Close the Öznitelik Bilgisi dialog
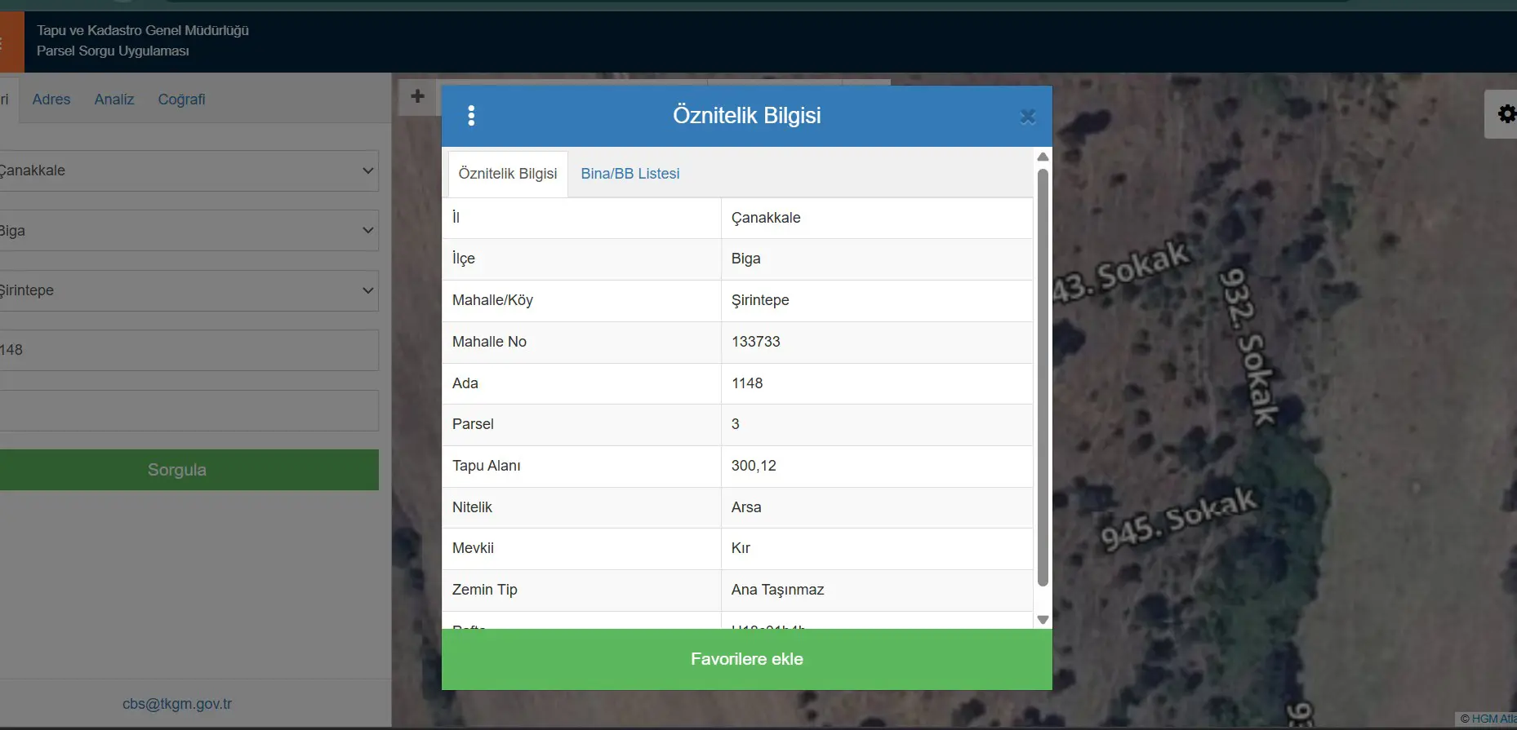Screen dimensions: 1517x730 (1028, 117)
